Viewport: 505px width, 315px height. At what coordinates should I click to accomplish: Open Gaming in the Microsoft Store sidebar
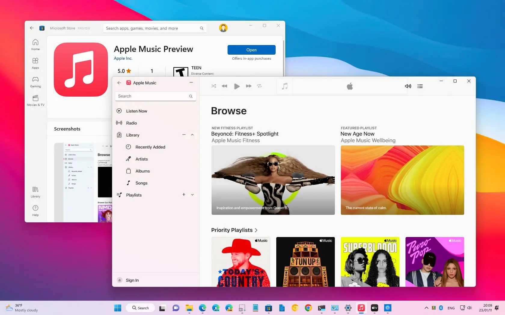[35, 82]
